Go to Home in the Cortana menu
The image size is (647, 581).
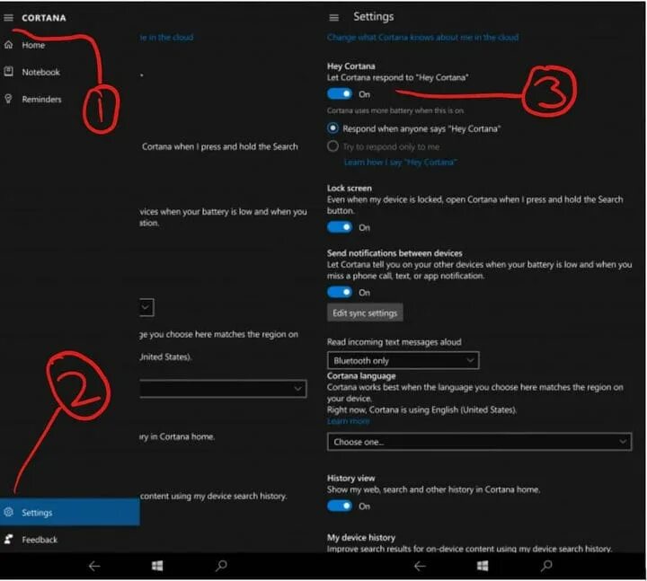(33, 45)
